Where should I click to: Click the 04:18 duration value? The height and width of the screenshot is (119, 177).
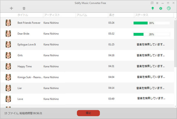tap(111, 55)
